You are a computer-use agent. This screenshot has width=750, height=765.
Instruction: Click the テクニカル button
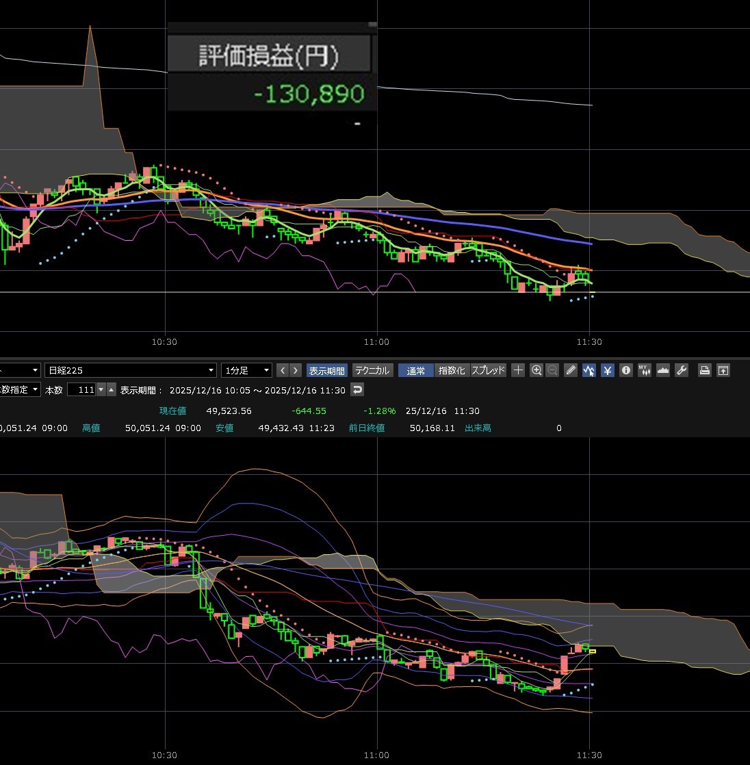tap(372, 370)
